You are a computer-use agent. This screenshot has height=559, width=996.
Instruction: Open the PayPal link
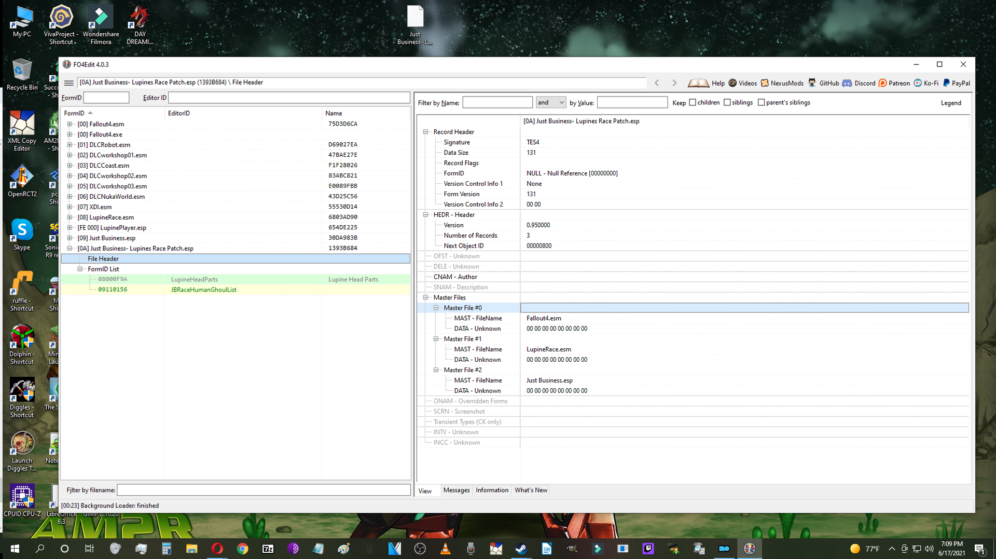[956, 83]
